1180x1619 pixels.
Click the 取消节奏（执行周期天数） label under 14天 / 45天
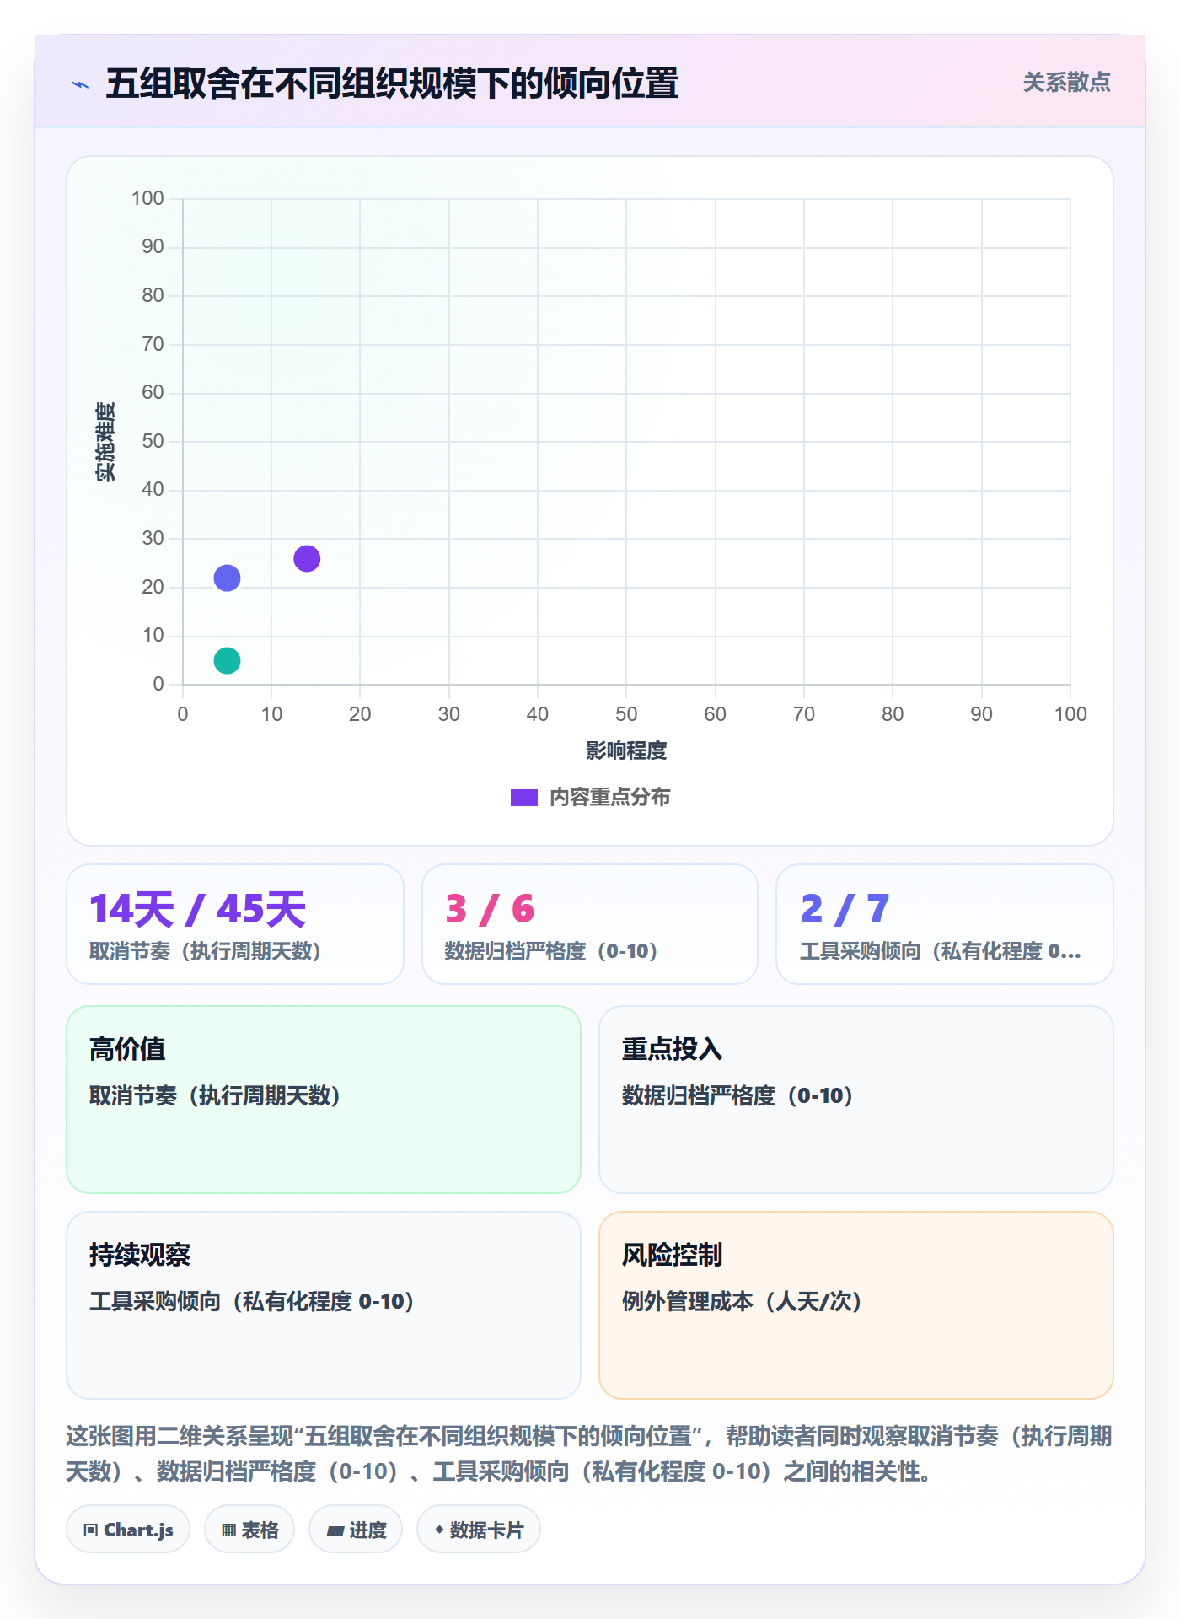tap(206, 951)
